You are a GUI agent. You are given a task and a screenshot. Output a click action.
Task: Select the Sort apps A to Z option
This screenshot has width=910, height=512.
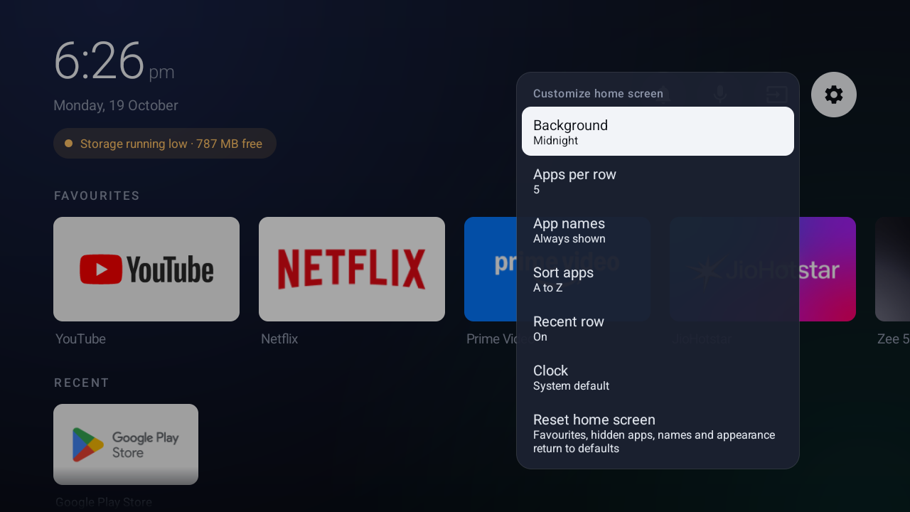click(x=658, y=279)
